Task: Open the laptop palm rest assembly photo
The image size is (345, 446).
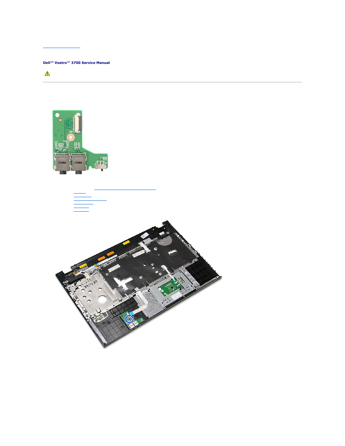Action: 139,285
